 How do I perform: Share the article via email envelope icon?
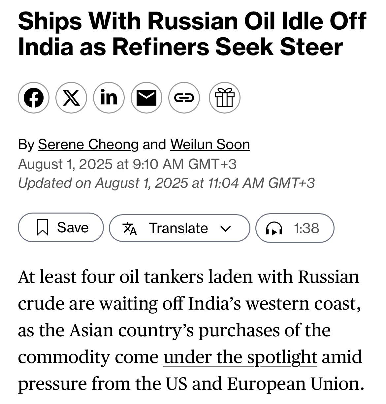pyautogui.click(x=146, y=98)
